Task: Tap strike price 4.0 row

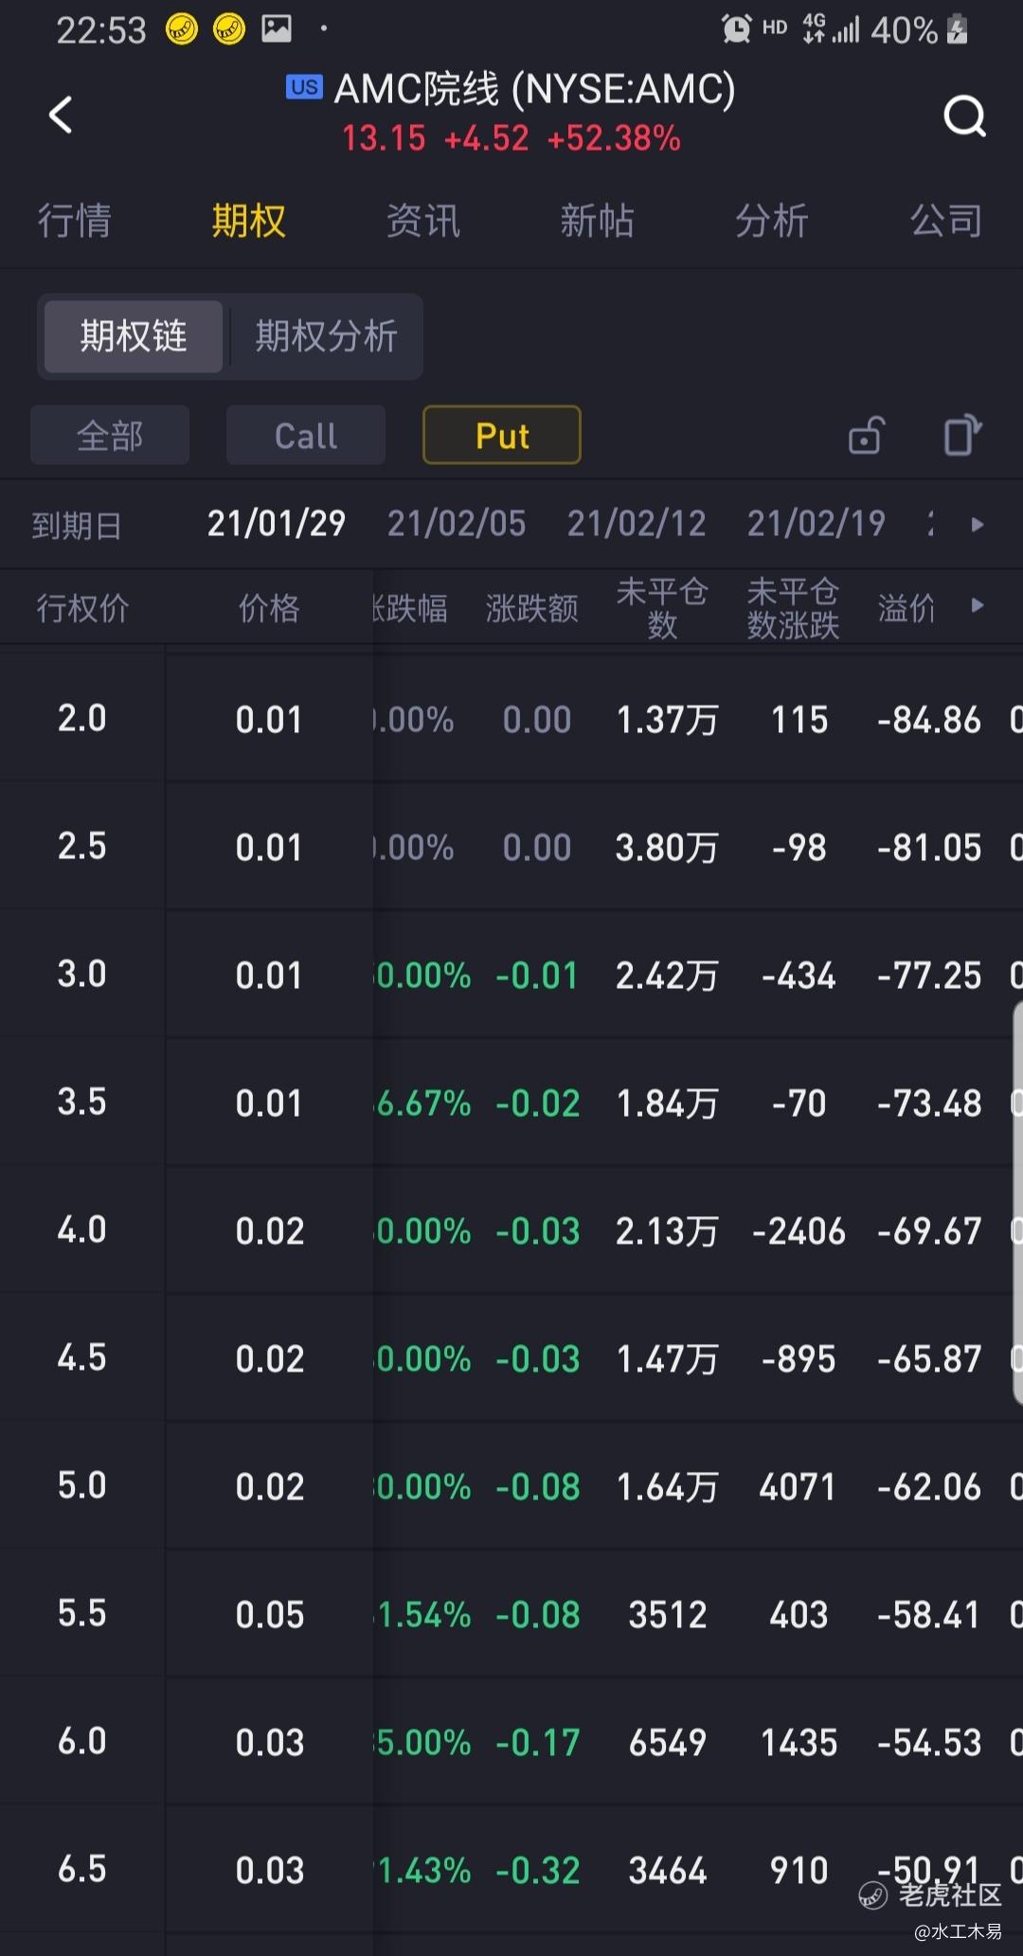Action: [511, 1230]
